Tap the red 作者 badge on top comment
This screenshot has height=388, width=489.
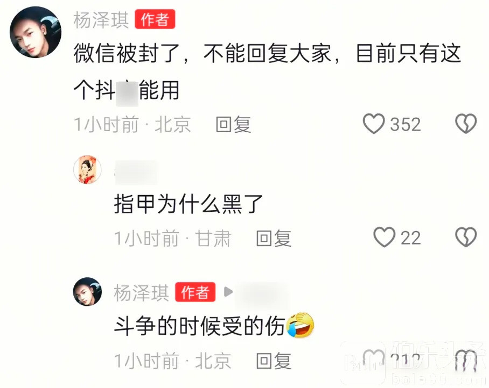click(x=155, y=19)
